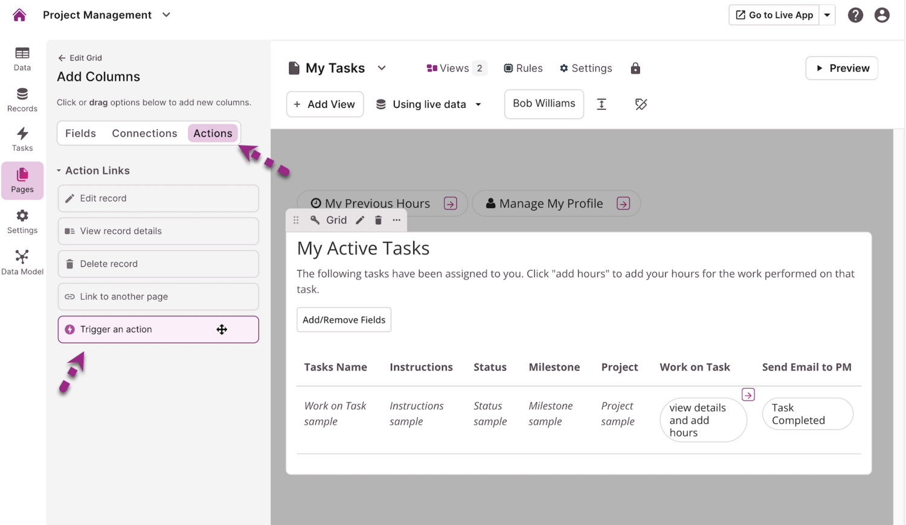The width and height of the screenshot is (906, 525).
Task: Go back via Edit Grid link
Action: 80,58
